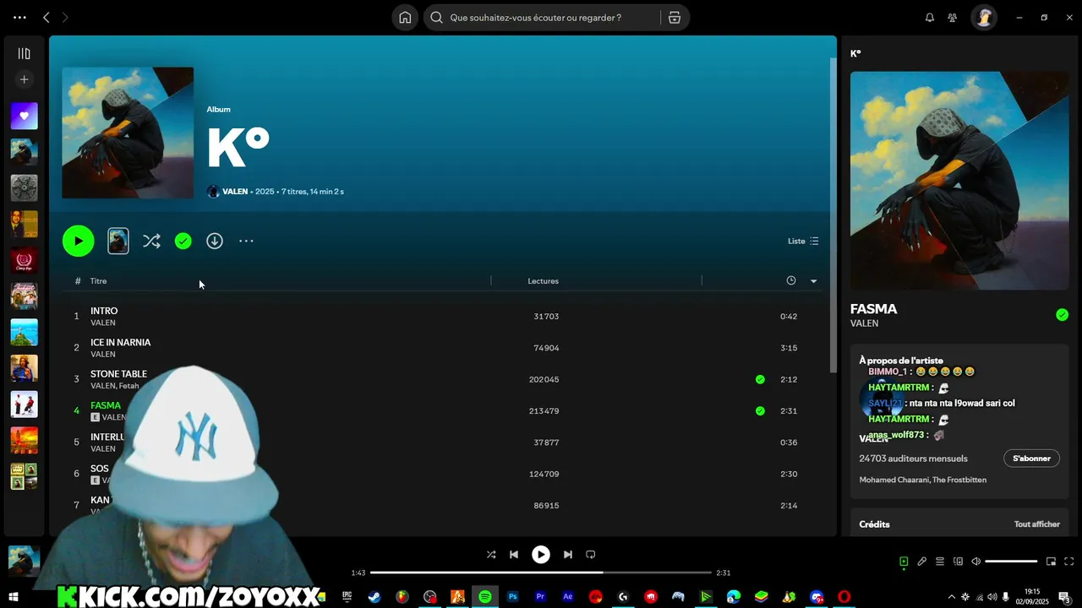The image size is (1082, 608).
Task: Open the play queue
Action: pos(939,562)
